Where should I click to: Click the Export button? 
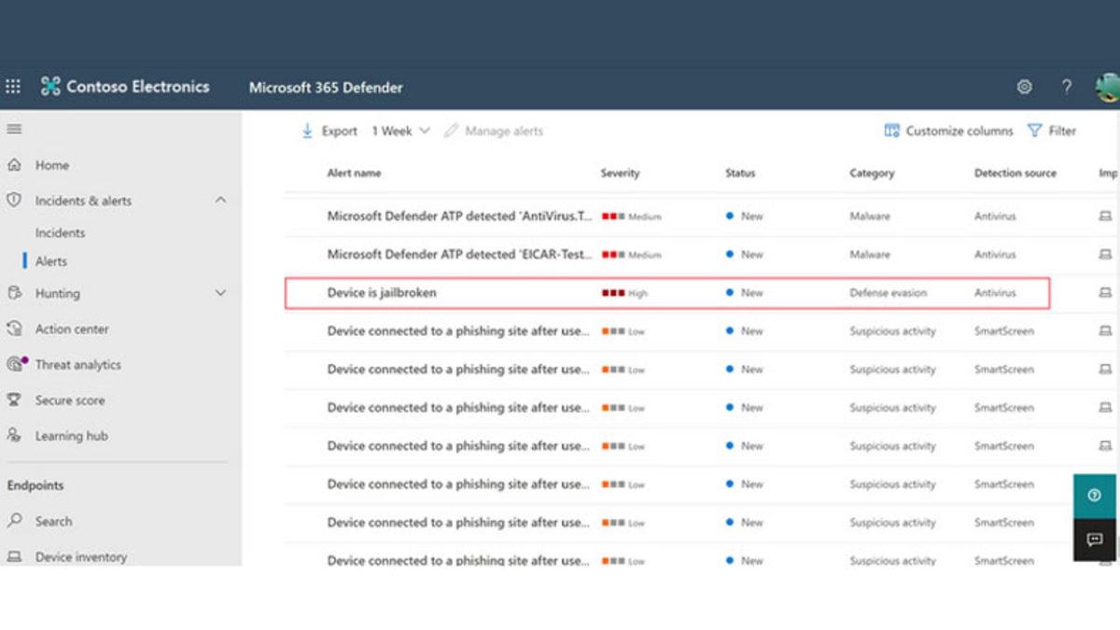(x=329, y=131)
